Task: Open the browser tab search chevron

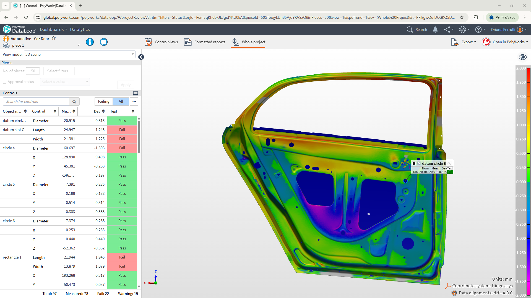Action: pos(6,6)
